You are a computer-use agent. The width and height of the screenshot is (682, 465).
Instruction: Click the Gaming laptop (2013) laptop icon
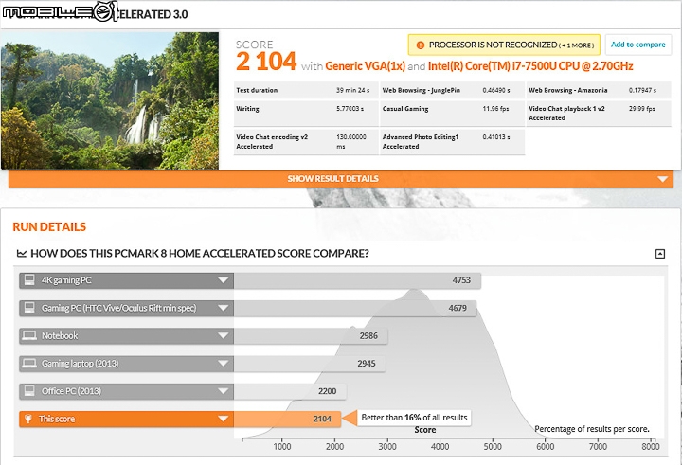pyautogui.click(x=29, y=364)
